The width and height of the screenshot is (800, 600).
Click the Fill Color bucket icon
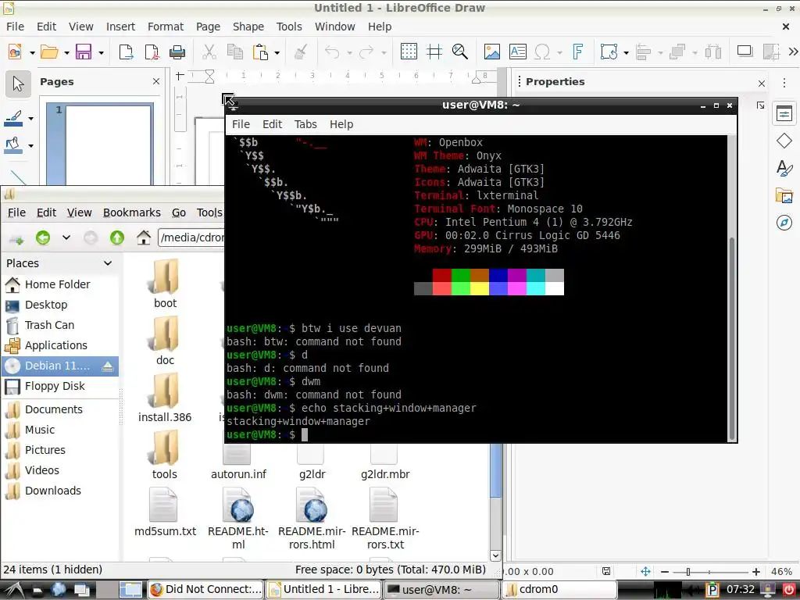13,145
